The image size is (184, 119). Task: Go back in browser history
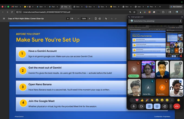click(3, 12)
